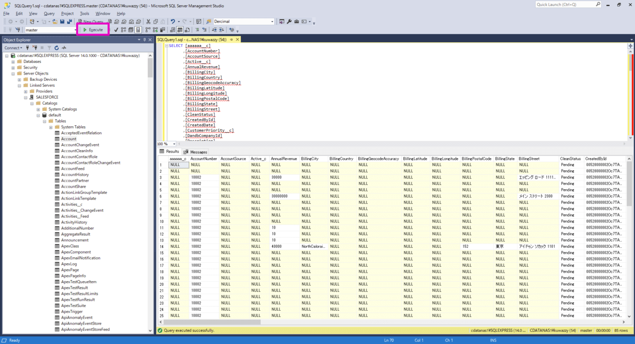Screen dimensions: 635x344
Task: Click the Undo arrow icon
Action: pyautogui.click(x=173, y=22)
